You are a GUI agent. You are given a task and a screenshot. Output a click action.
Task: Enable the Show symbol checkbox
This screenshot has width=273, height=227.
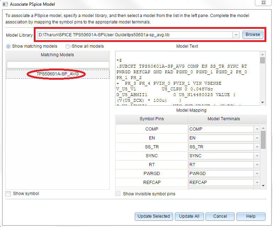[8, 194]
